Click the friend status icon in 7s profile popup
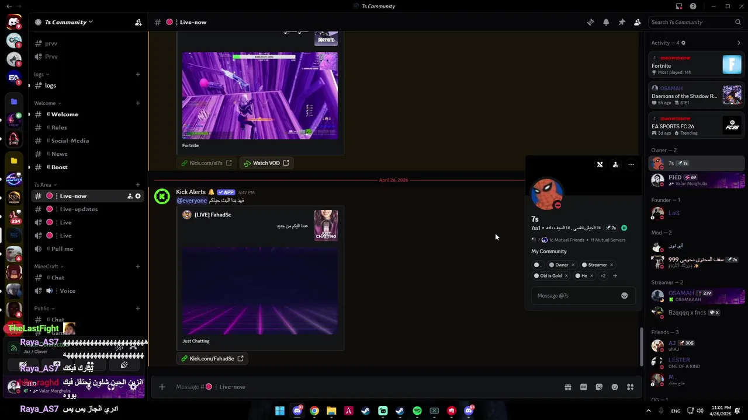Image resolution: width=748 pixels, height=420 pixels. click(615, 164)
